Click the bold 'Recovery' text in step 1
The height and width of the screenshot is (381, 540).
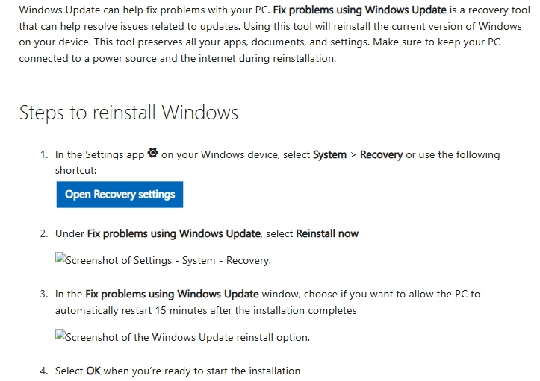[x=381, y=155]
